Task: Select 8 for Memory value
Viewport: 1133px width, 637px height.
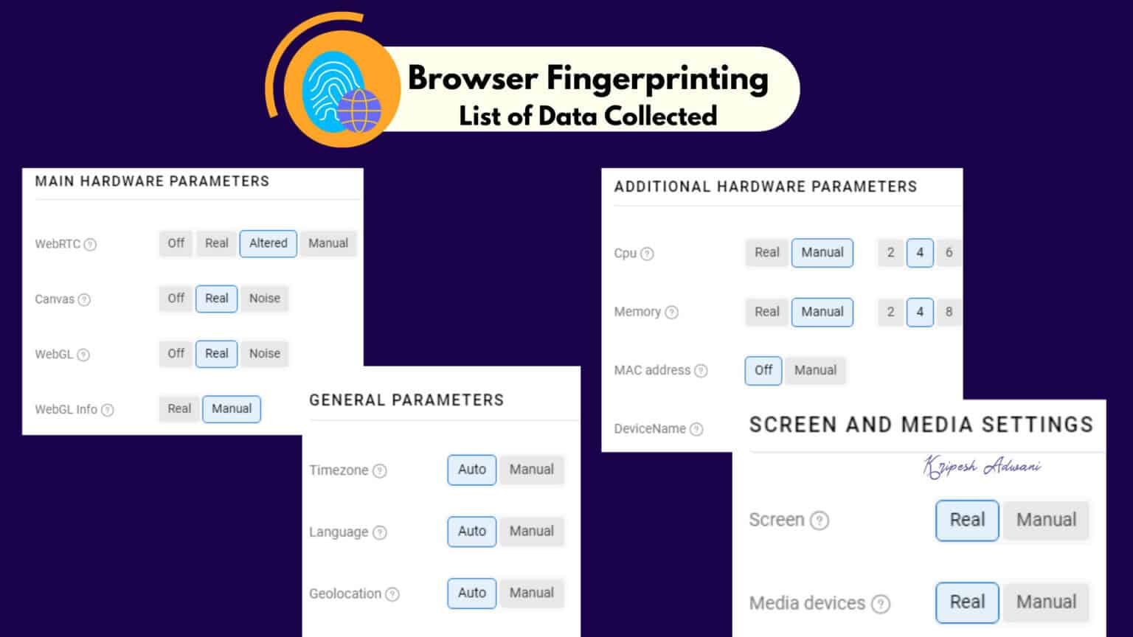Action: [x=950, y=313]
